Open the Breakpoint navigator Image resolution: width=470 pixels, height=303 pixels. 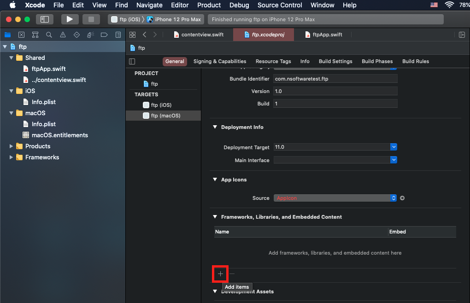(x=104, y=35)
